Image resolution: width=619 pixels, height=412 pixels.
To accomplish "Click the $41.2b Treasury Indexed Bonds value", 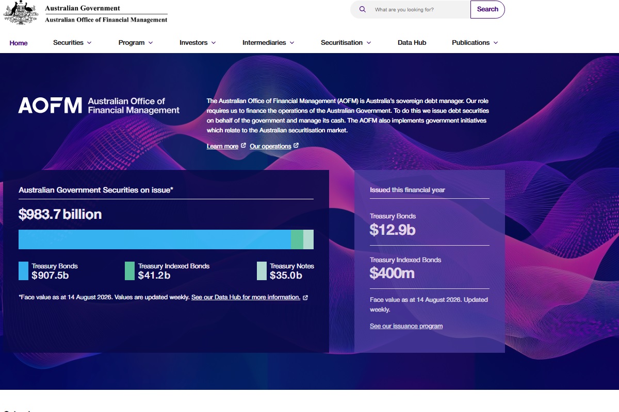I will 154,276.
